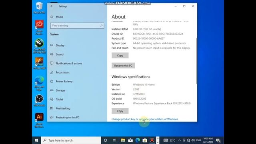Open CorelDRAW desktop shortcut
Image resolution: width=256 pixels, height=144 pixels.
click(x=39, y=46)
